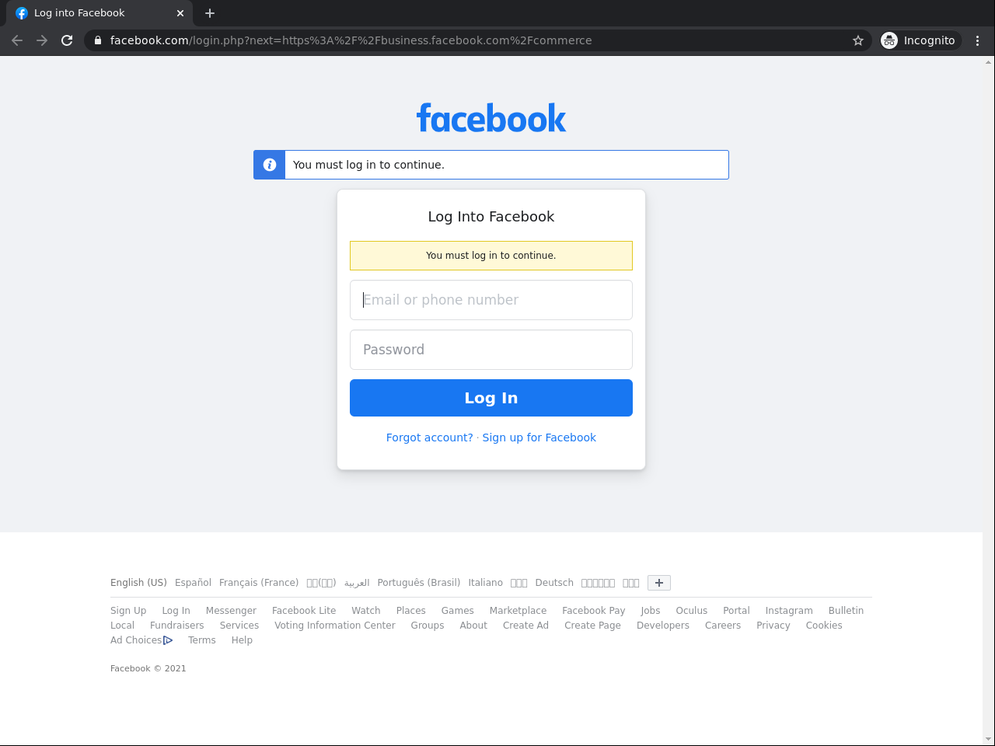995x746 pixels.
Task: Open the Voting Information Center link
Action: [x=335, y=626]
